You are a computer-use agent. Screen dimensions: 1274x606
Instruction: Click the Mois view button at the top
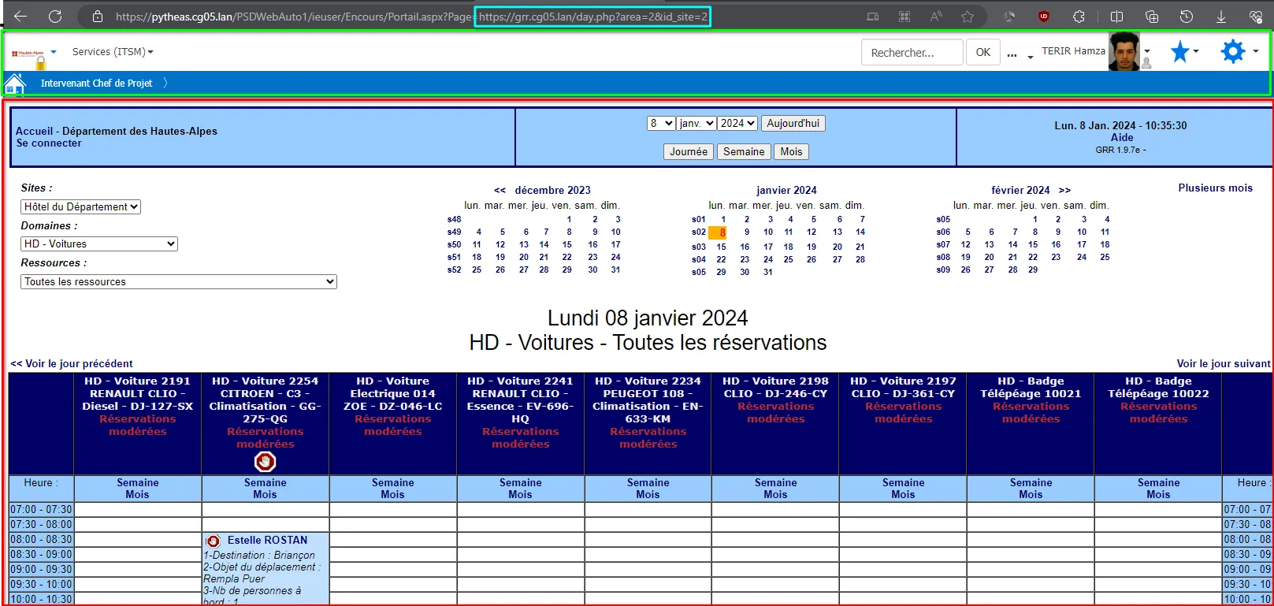[791, 152]
